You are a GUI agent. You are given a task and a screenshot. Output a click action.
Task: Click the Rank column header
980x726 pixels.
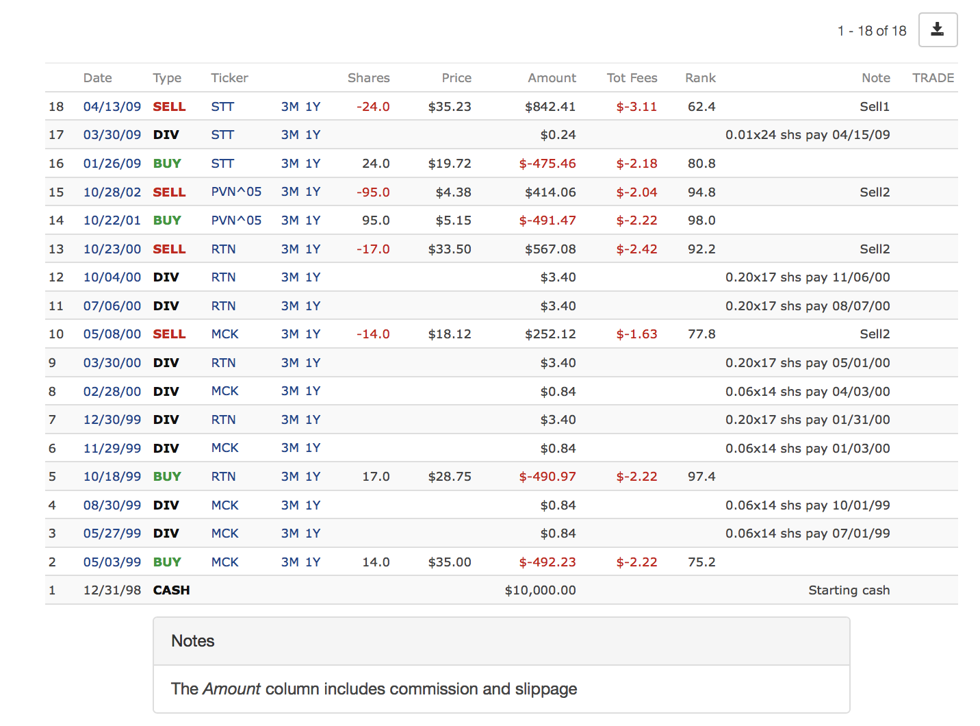(700, 78)
